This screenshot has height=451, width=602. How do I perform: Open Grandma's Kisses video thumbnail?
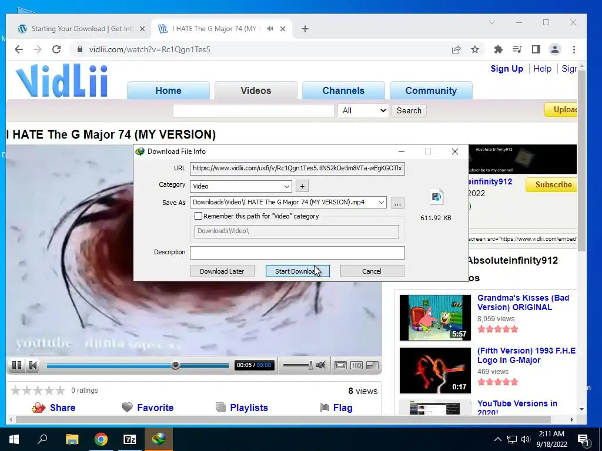click(x=435, y=318)
